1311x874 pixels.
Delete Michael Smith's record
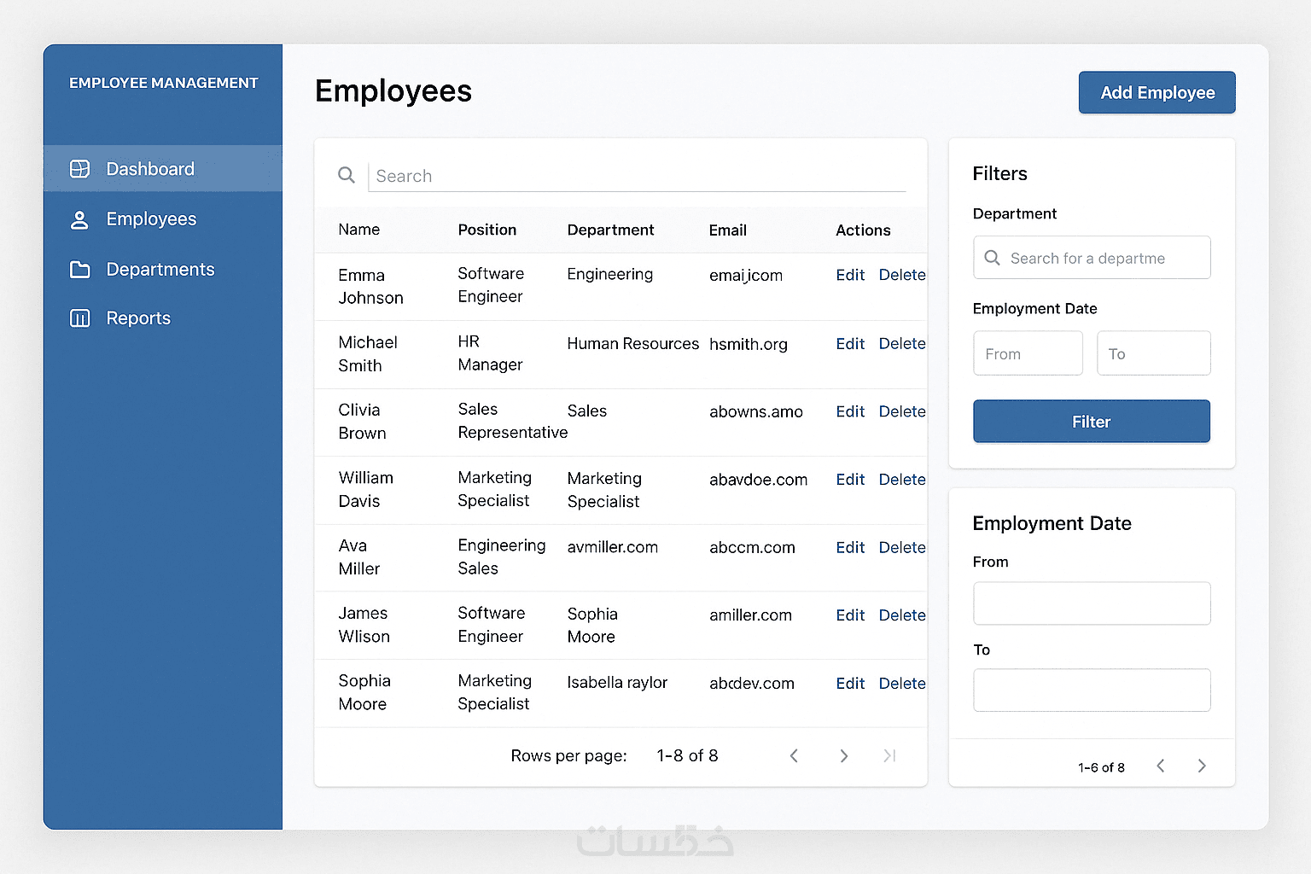tap(902, 344)
